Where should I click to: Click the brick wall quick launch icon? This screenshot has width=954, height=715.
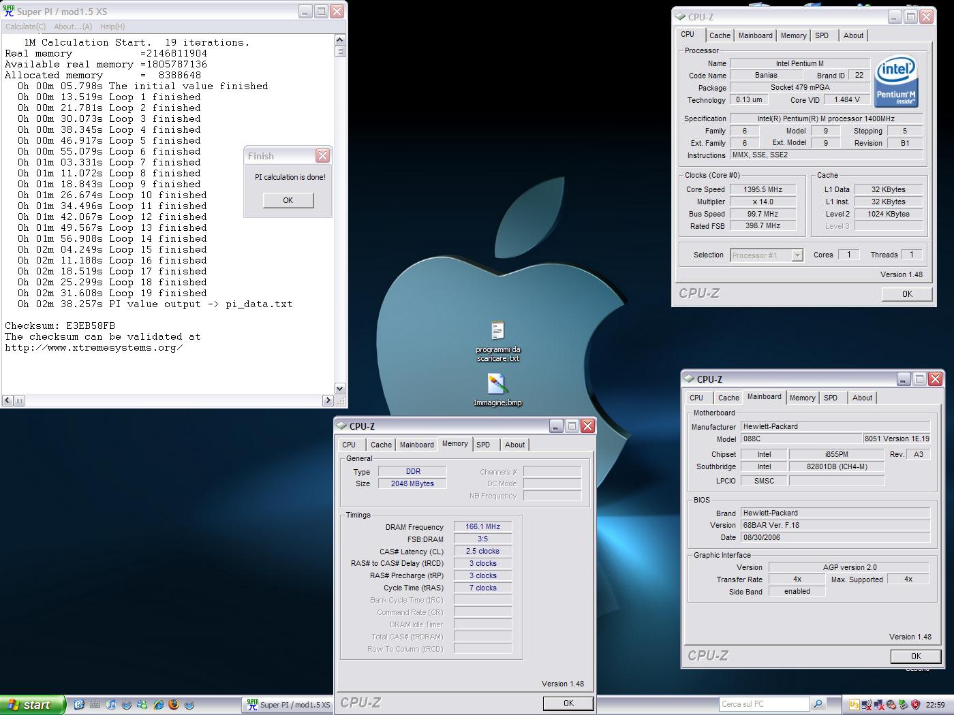click(95, 705)
